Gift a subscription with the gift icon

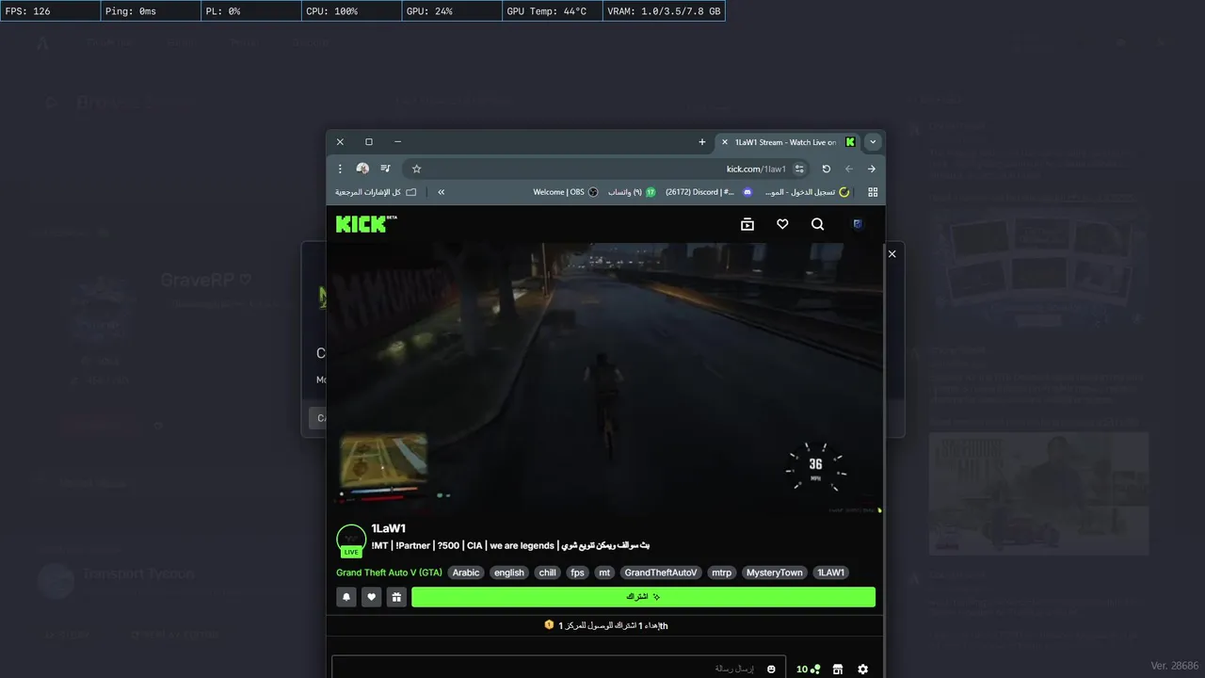tap(396, 597)
